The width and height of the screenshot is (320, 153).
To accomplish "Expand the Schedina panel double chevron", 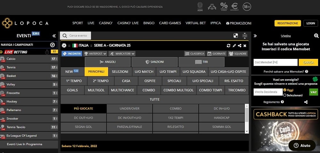I will click(x=255, y=36).
